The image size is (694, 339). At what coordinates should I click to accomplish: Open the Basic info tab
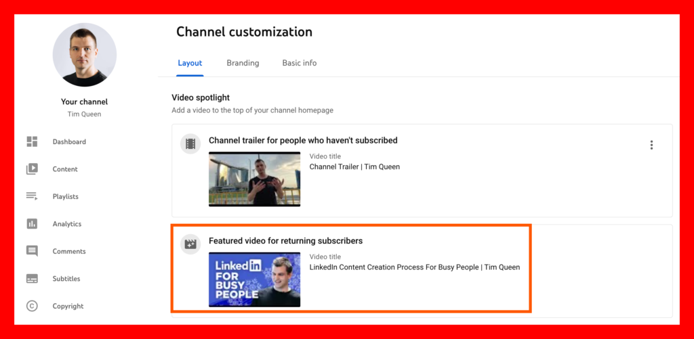click(x=300, y=63)
